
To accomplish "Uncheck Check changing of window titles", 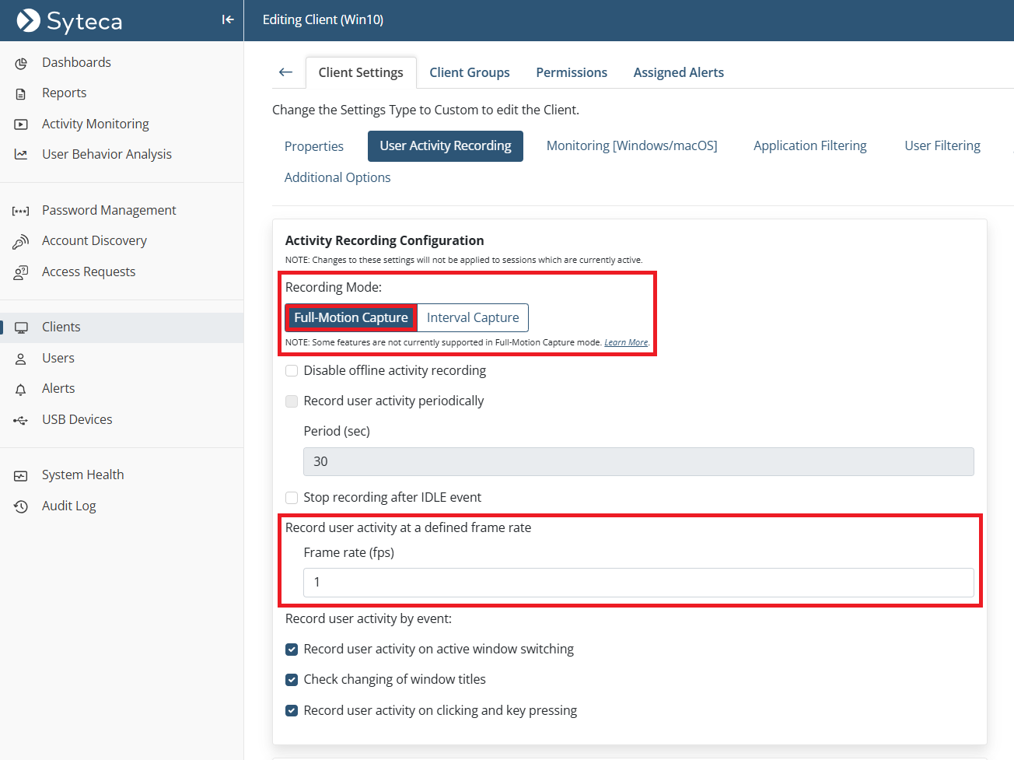I will [x=292, y=680].
